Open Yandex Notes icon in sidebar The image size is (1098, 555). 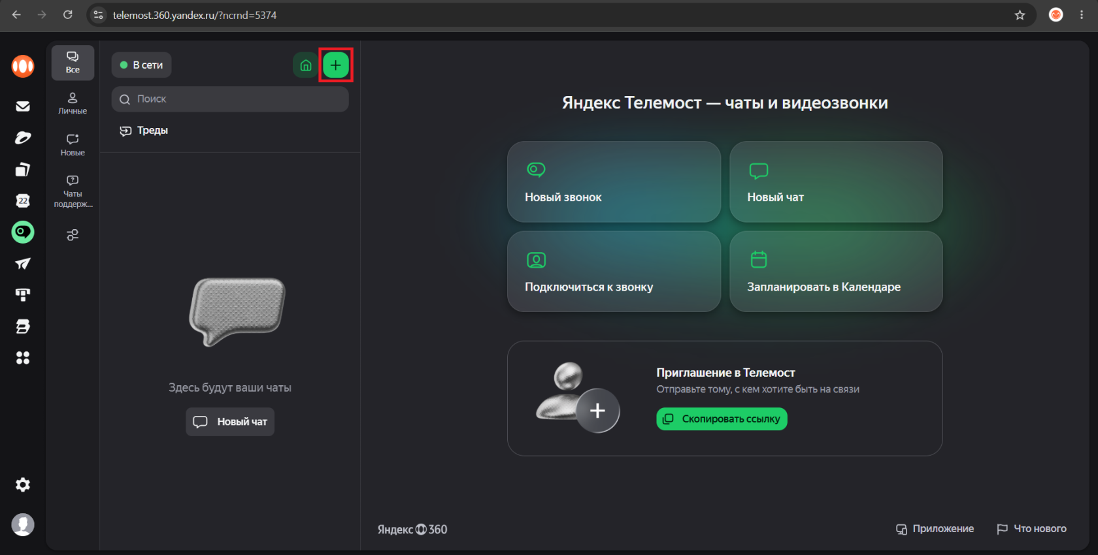pyautogui.click(x=23, y=326)
